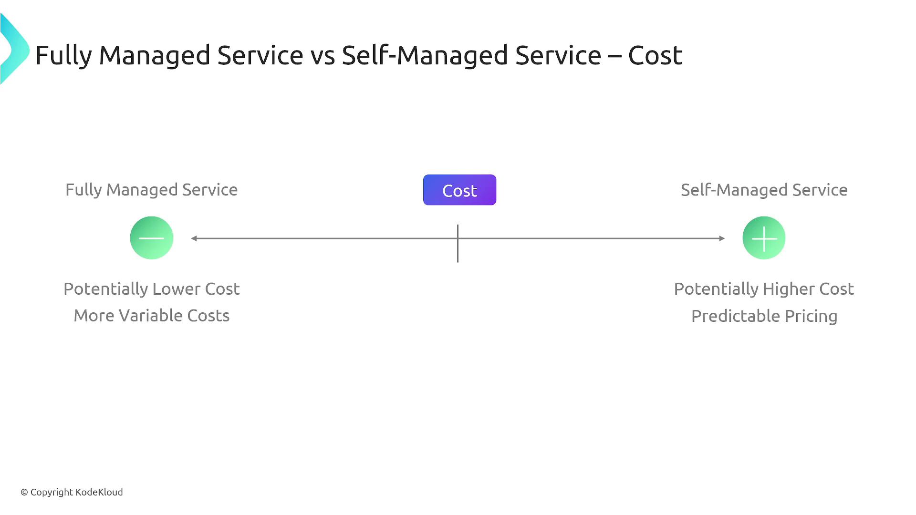Select the Fully Managed Service label above minus icon
The height and width of the screenshot is (515, 916).
pos(151,190)
